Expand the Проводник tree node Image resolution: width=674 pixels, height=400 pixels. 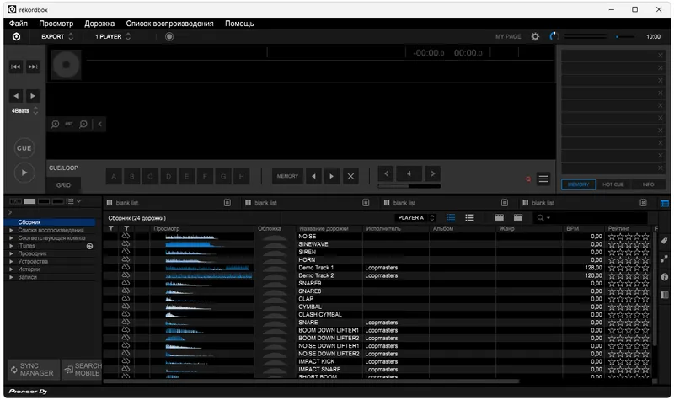click(x=11, y=253)
